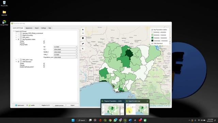The width and height of the screenshot is (218, 123).
Task: Check the NGA_adm1 layer checkbox
Action: point(18,37)
